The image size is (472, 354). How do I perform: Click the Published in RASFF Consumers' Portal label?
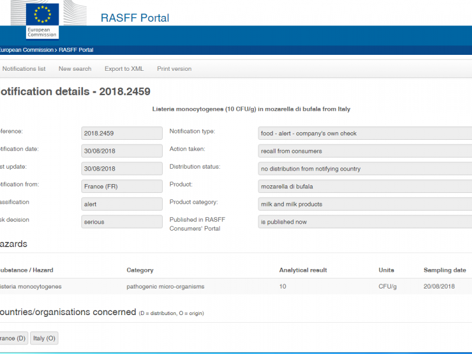coord(197,224)
